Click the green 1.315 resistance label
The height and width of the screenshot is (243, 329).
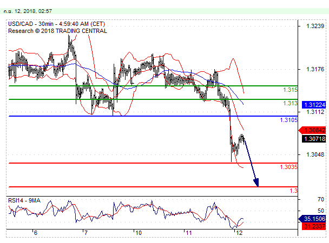[290, 90]
